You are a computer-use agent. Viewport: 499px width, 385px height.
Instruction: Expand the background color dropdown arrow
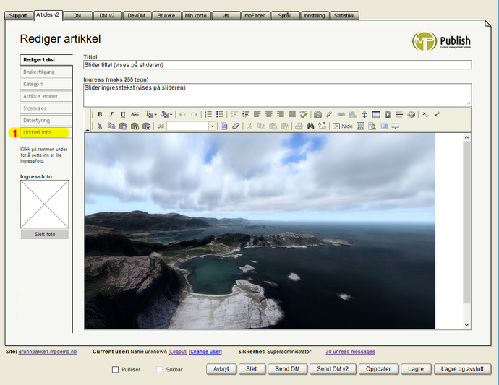click(x=171, y=114)
